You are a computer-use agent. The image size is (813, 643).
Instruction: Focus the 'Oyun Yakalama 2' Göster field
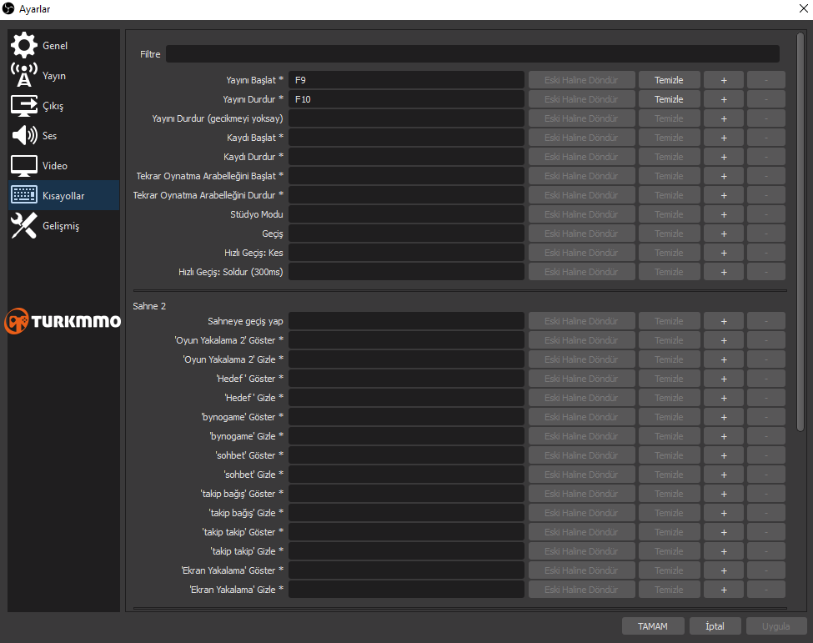406,341
